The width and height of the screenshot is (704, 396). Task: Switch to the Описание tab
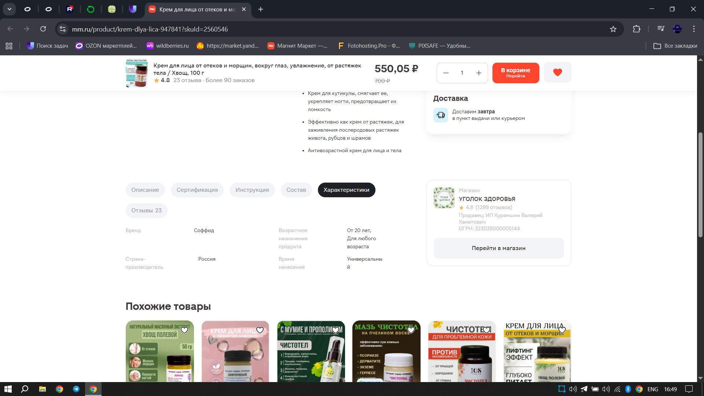145,190
